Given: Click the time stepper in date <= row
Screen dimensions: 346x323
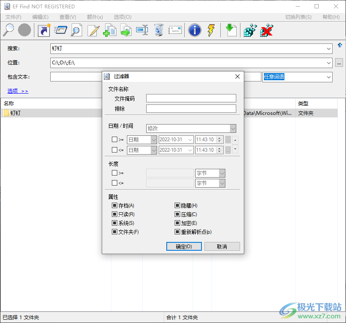Looking at the screenshot, I should (219, 150).
